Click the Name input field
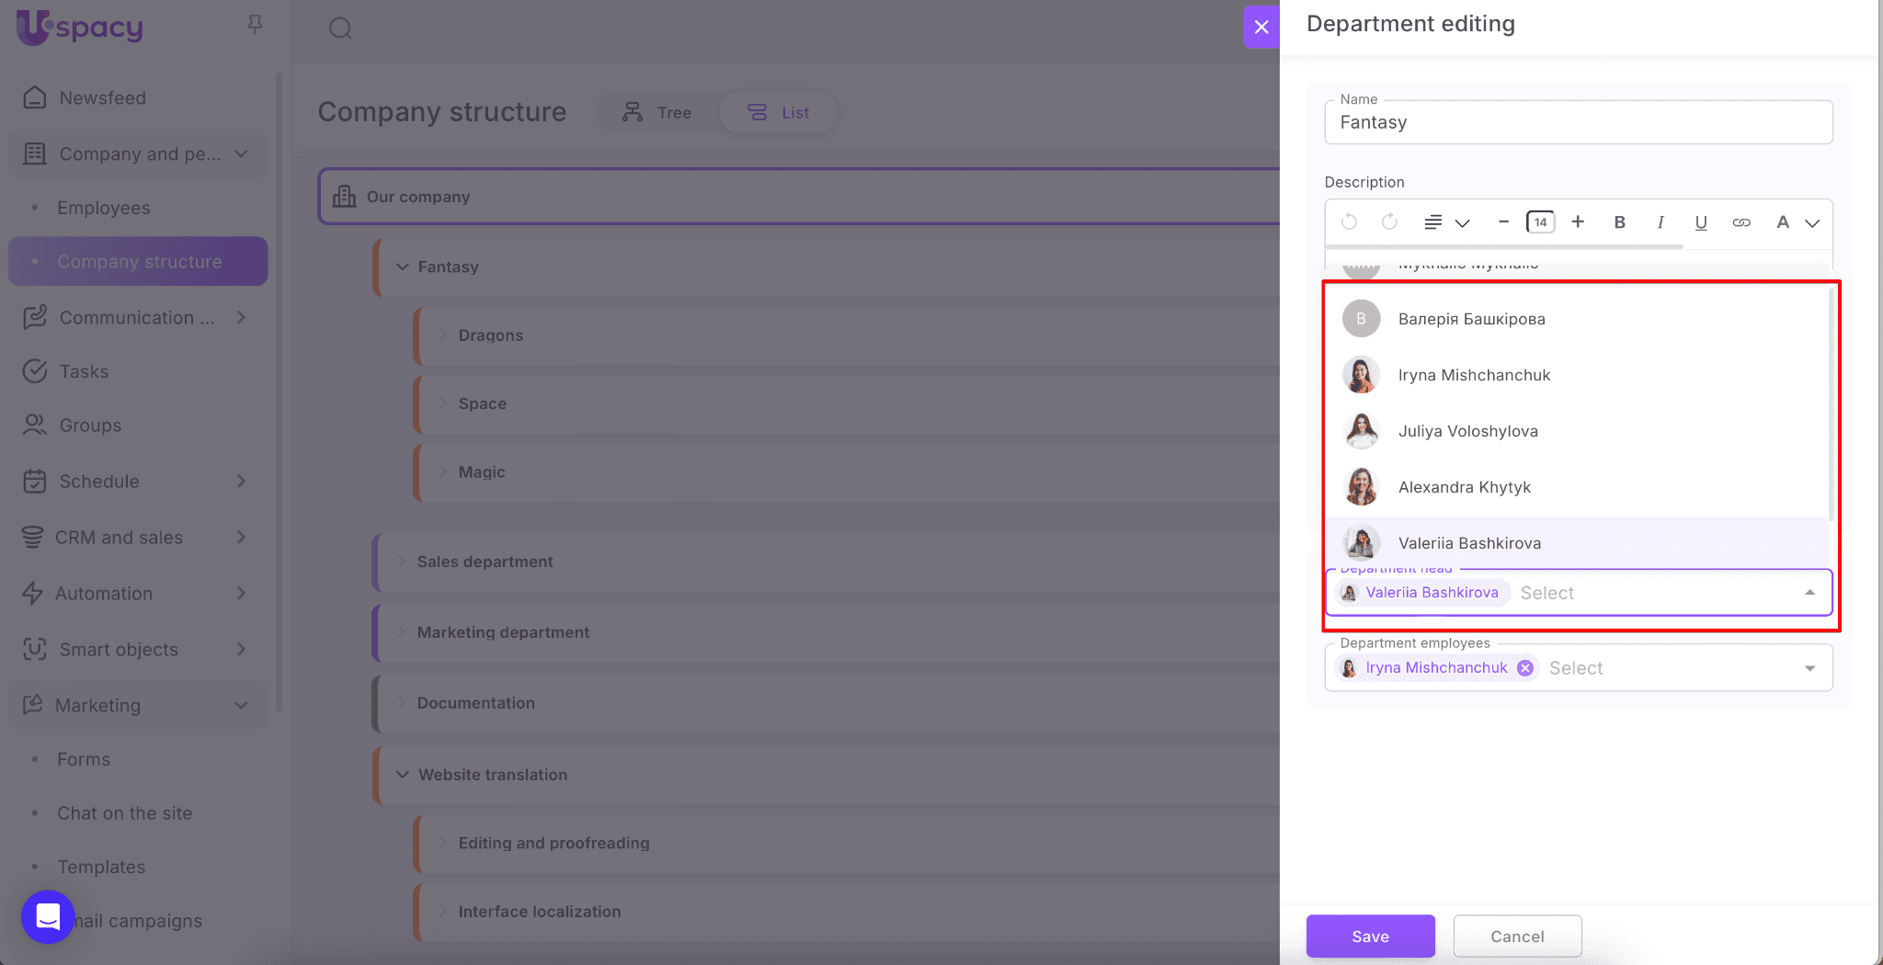 pyautogui.click(x=1578, y=122)
